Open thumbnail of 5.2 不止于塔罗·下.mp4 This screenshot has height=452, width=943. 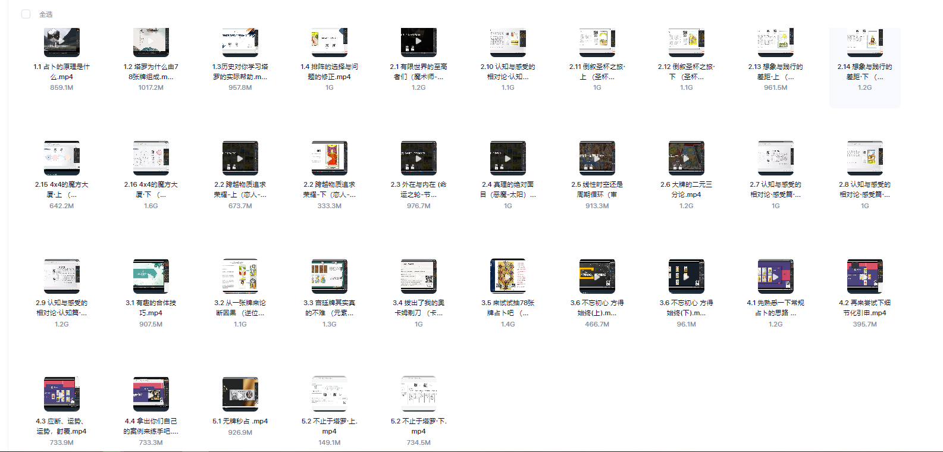pyautogui.click(x=419, y=394)
